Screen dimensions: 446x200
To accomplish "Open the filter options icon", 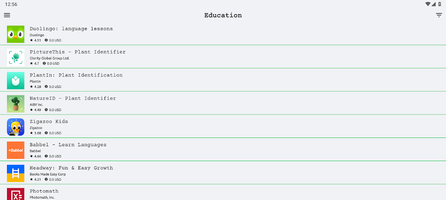I will [x=439, y=15].
